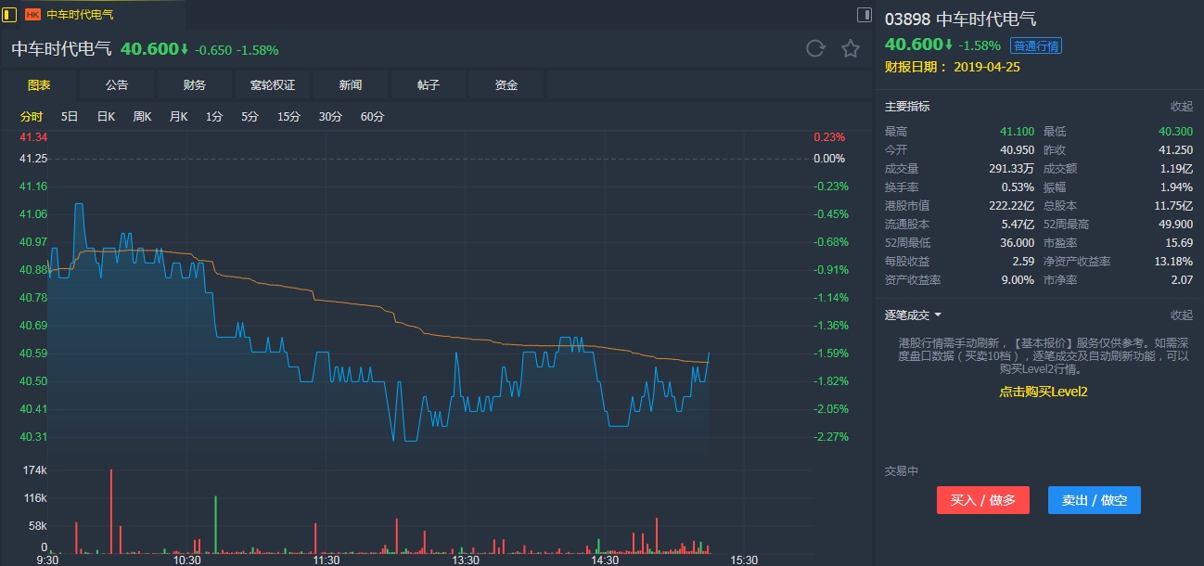Toggle the right detail panel icon
Screen dimensions: 1204x566
point(864,15)
